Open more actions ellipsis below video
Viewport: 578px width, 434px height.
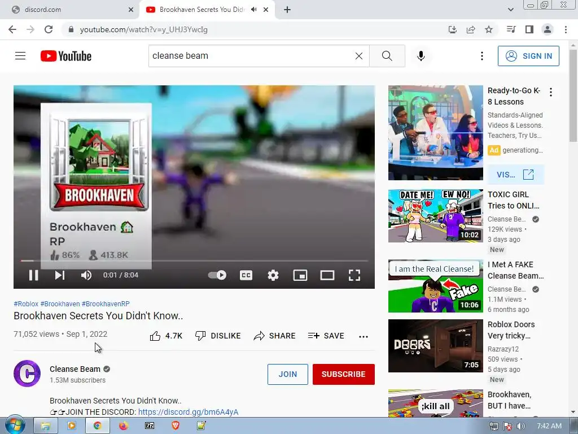coord(364,336)
